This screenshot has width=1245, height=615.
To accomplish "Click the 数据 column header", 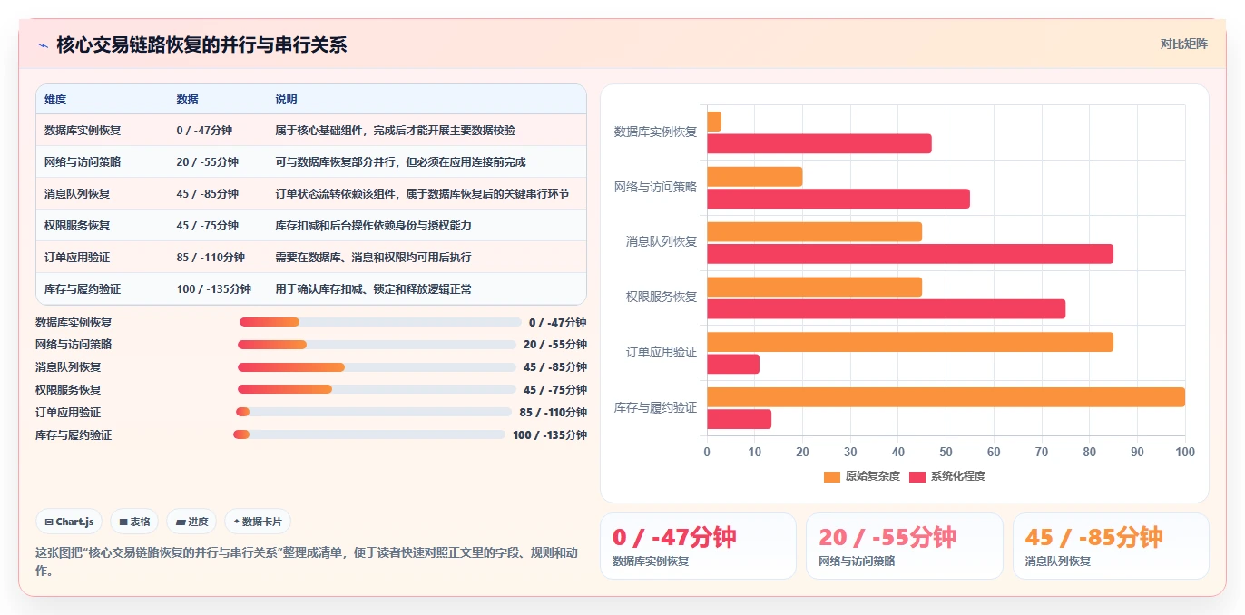I will tap(188, 100).
